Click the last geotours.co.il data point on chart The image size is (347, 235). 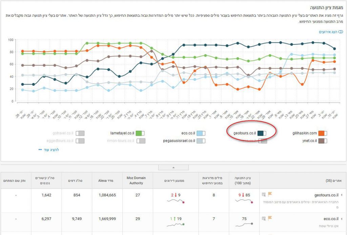[334, 49]
